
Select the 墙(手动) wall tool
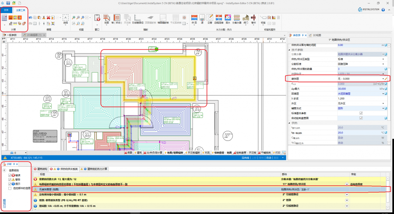(116, 18)
